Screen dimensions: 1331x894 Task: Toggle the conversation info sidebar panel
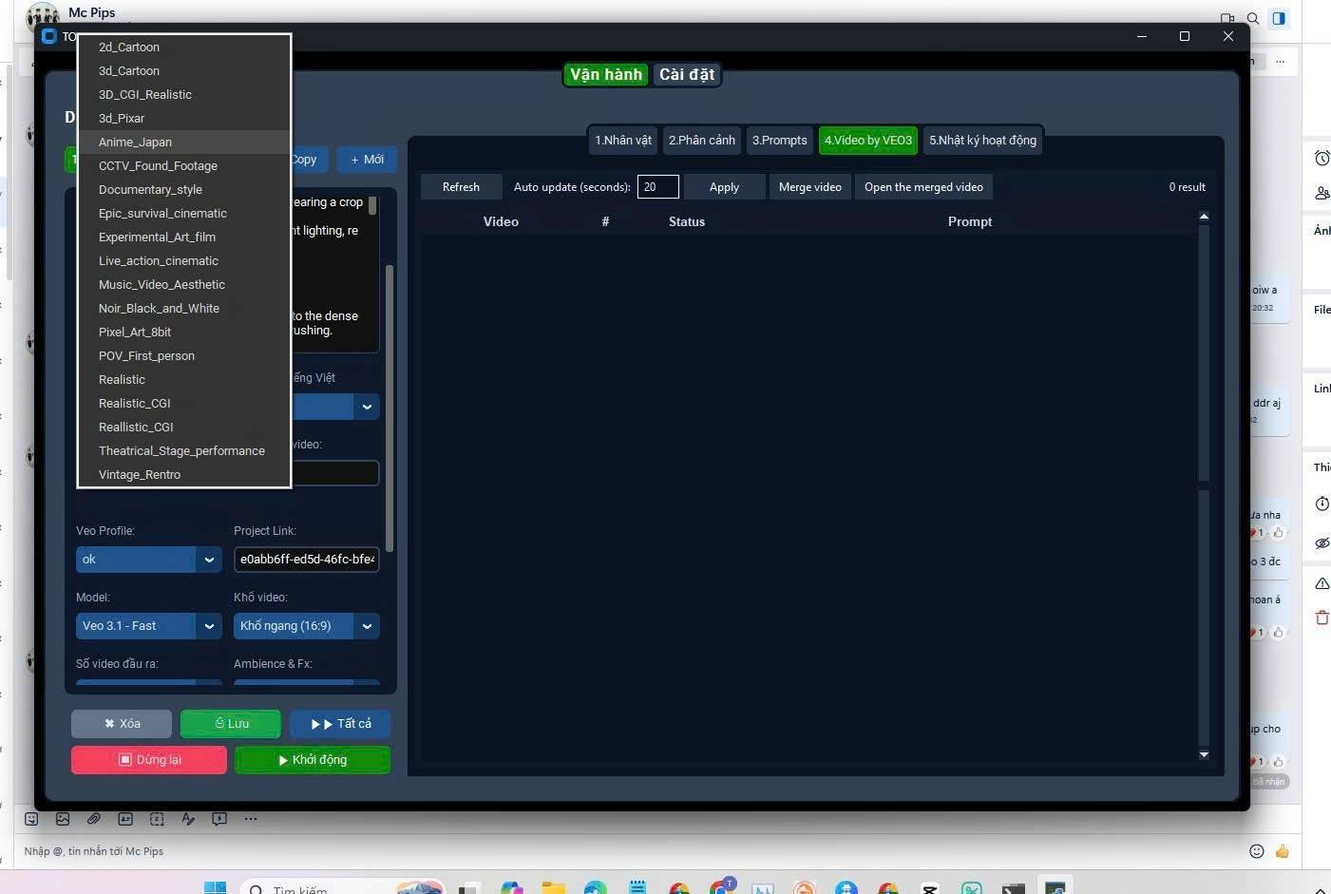point(1279,18)
